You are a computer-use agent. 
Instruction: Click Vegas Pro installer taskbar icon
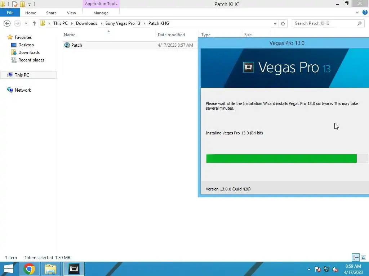point(74,269)
